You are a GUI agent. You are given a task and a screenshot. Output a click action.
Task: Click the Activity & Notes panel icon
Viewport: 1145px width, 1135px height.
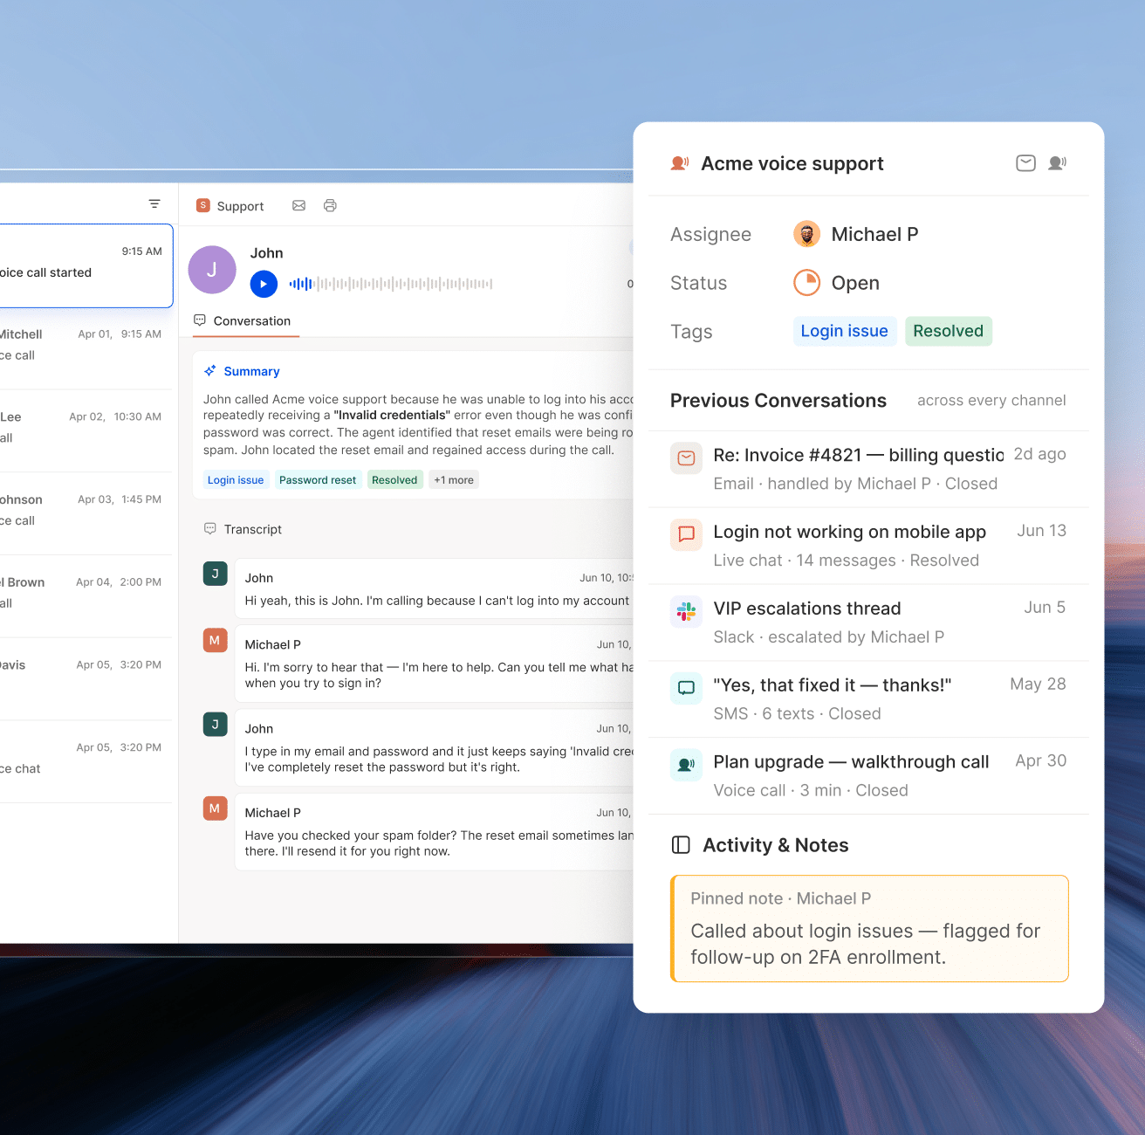pyautogui.click(x=681, y=845)
